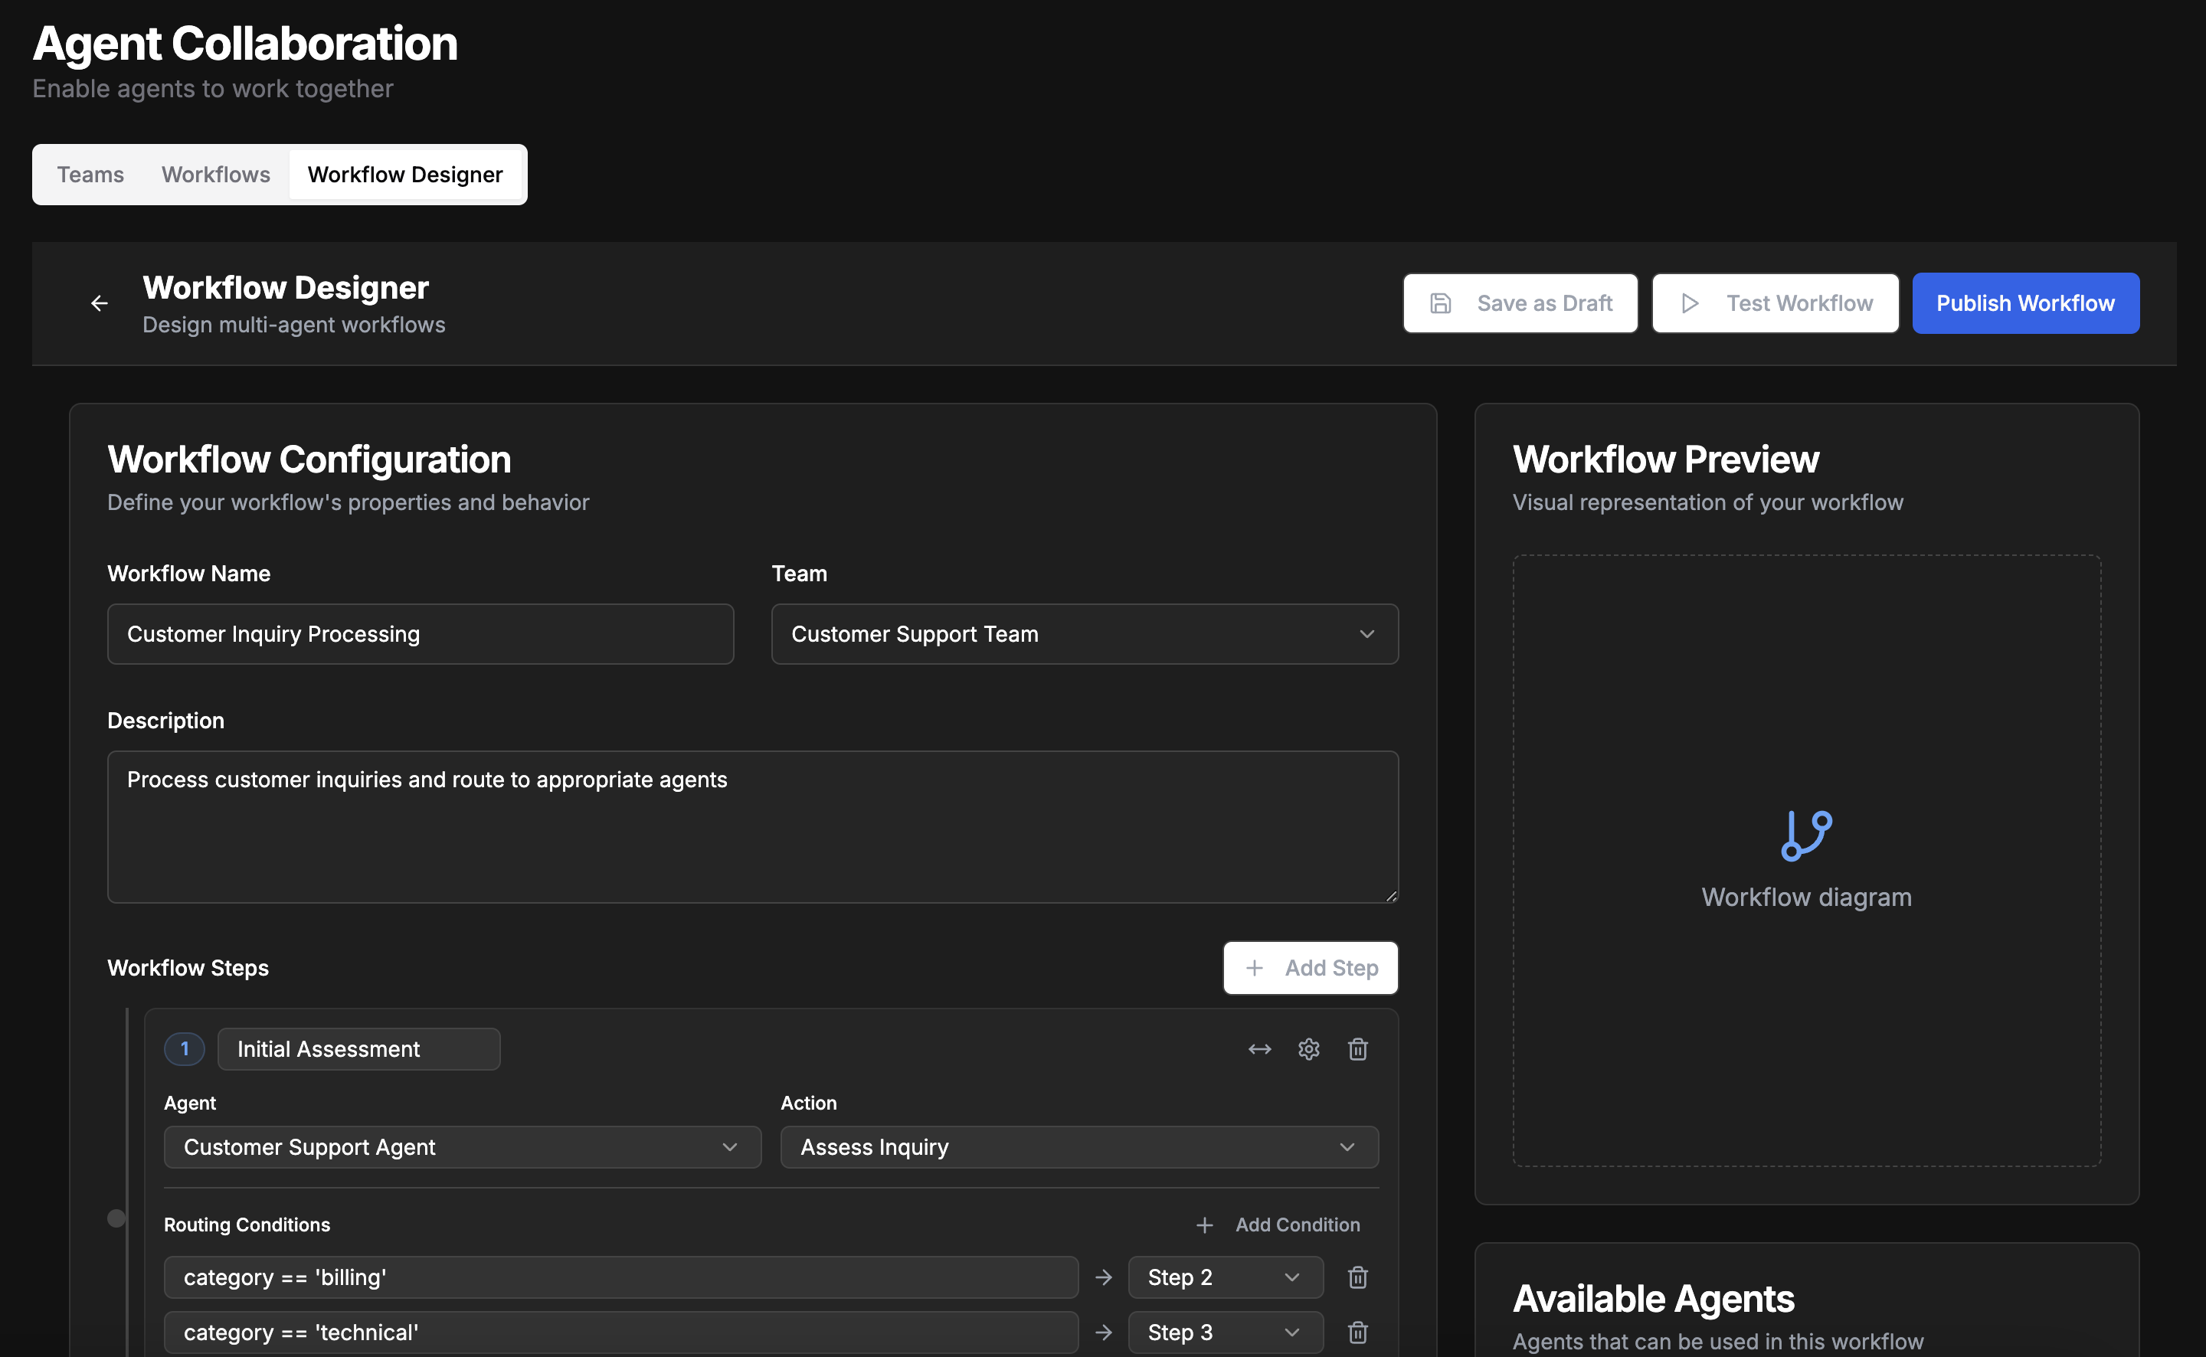Switch to the Teams tab
This screenshot has height=1357, width=2206.
tap(90, 174)
